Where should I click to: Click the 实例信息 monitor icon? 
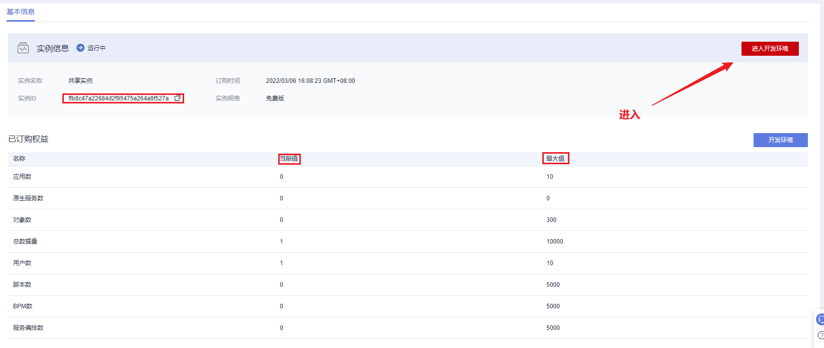coord(23,48)
